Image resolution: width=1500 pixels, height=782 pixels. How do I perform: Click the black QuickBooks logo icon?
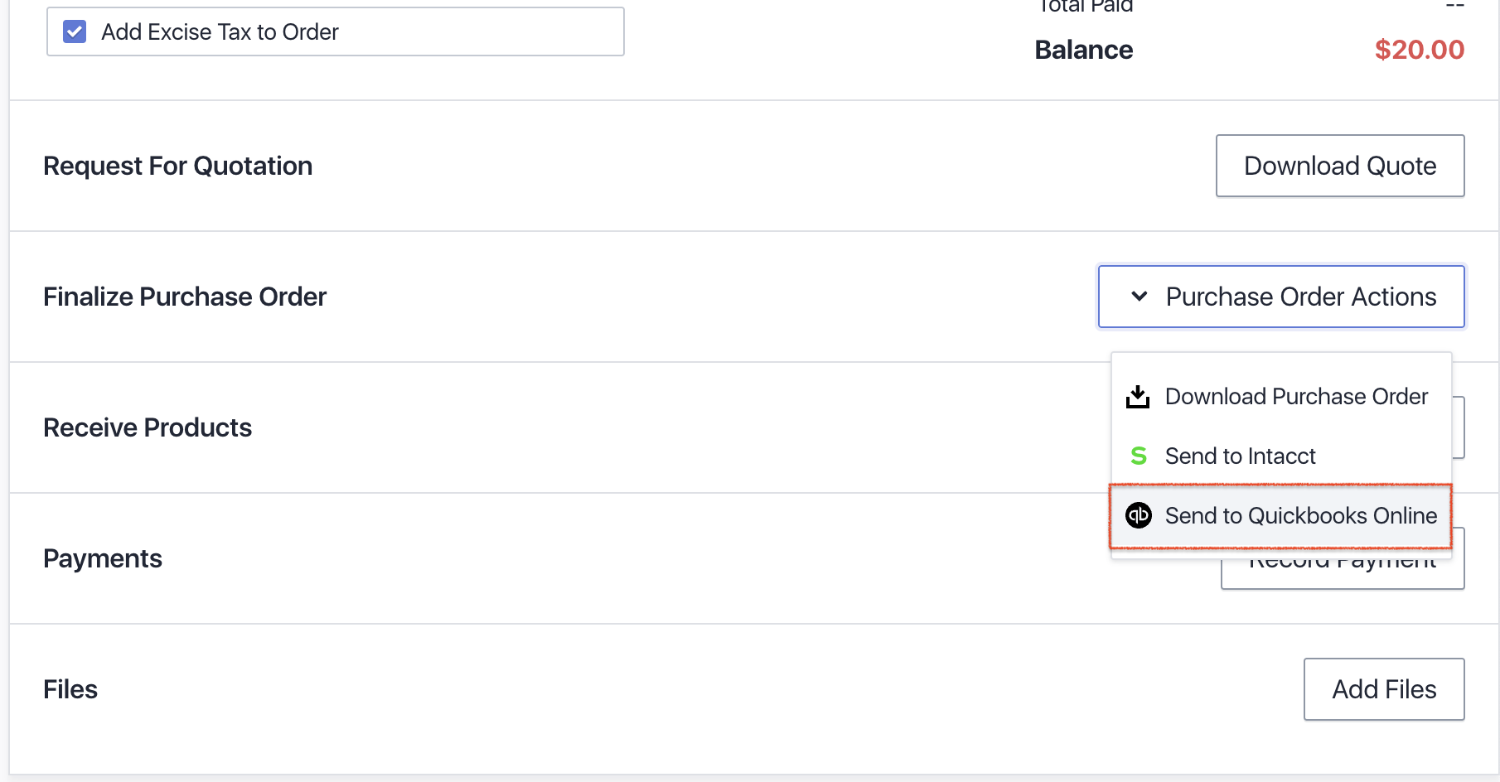1139,515
